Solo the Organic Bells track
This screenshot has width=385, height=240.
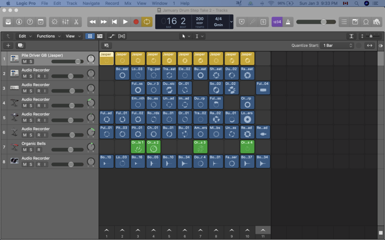point(31,150)
